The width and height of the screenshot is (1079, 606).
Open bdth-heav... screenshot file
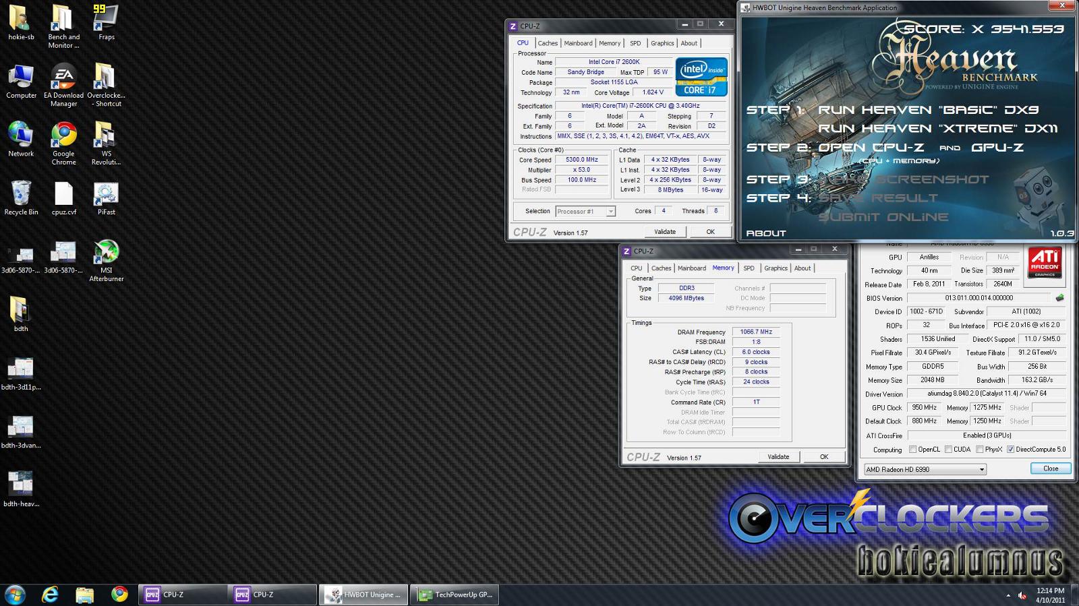[21, 489]
